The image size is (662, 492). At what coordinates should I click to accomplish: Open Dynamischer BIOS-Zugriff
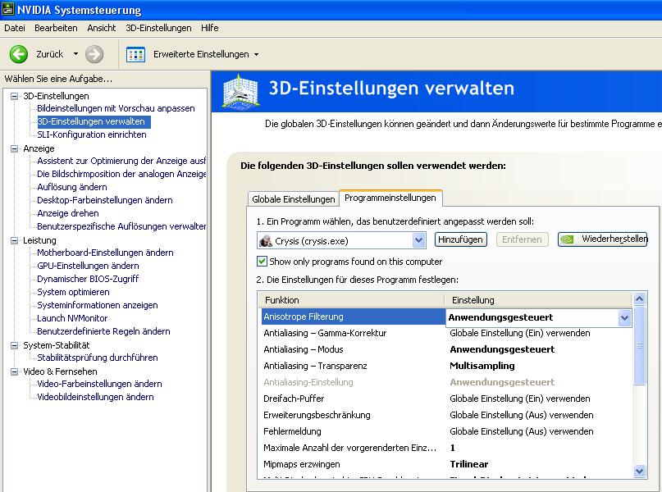point(88,279)
